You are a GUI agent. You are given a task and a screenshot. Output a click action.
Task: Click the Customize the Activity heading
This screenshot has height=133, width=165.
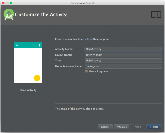[x=41, y=15]
